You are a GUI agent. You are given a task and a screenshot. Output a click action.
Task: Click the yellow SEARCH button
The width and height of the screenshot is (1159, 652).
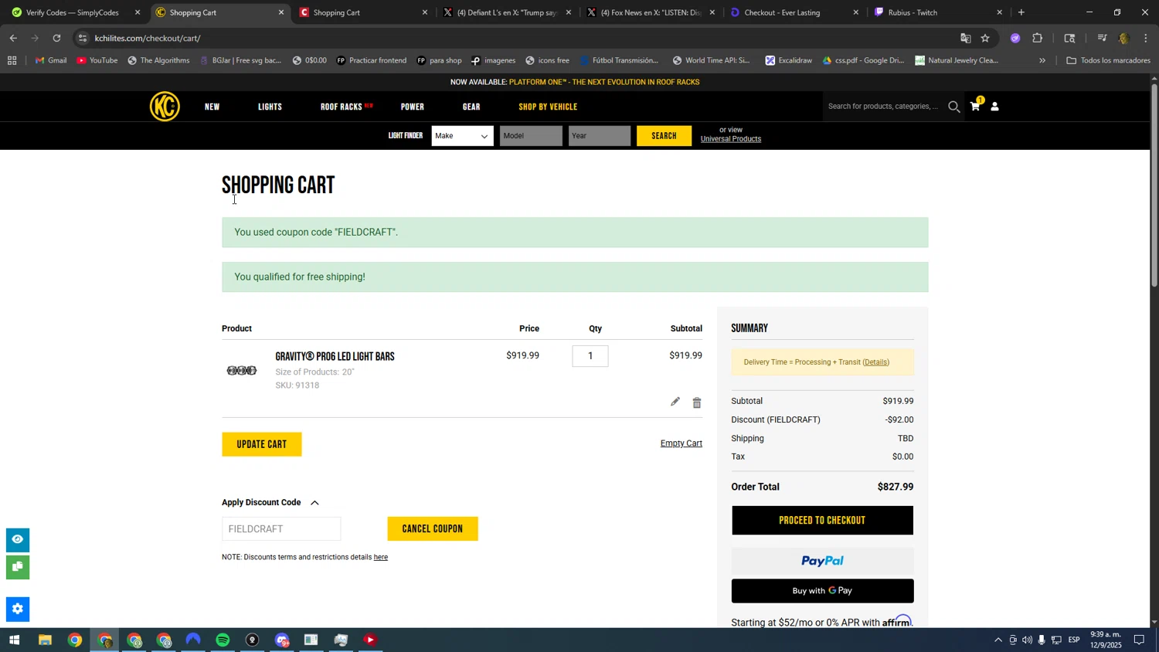(x=664, y=136)
